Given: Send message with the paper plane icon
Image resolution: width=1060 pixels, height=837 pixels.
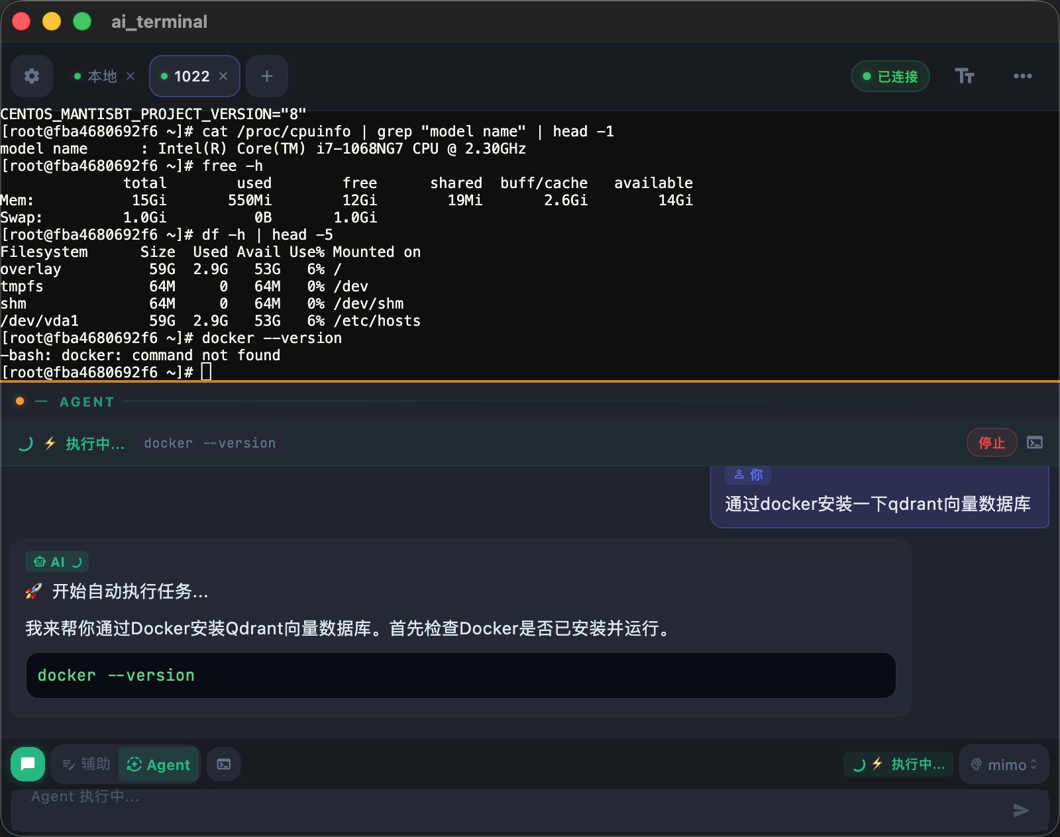Looking at the screenshot, I should pyautogui.click(x=1021, y=810).
